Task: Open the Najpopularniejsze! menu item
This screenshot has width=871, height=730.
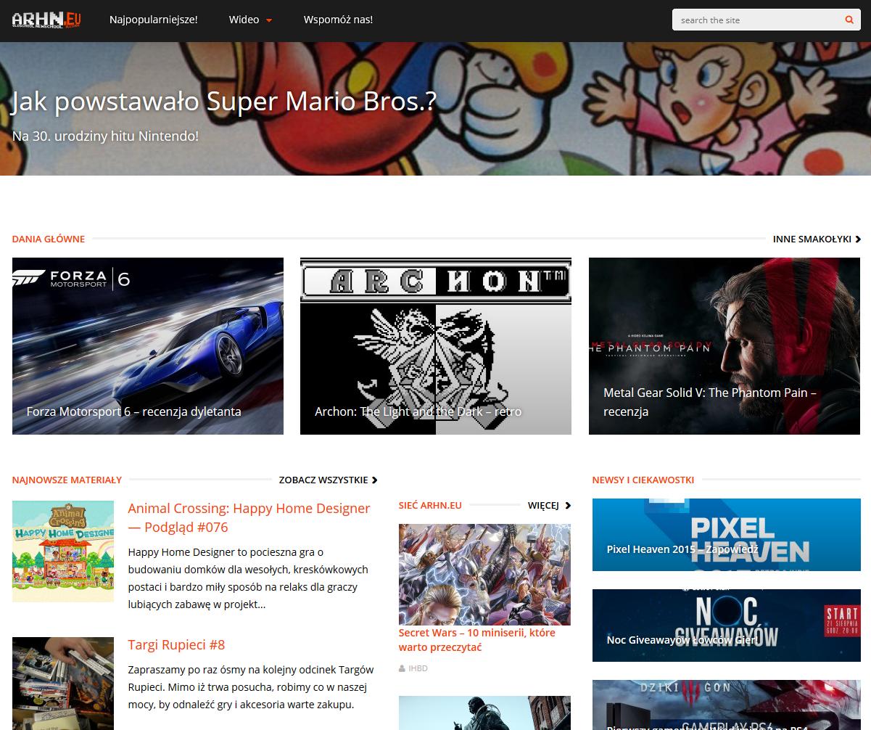Action: 154,20
